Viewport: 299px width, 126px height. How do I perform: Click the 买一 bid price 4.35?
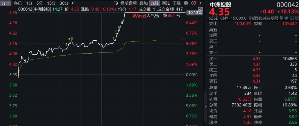point(257,59)
